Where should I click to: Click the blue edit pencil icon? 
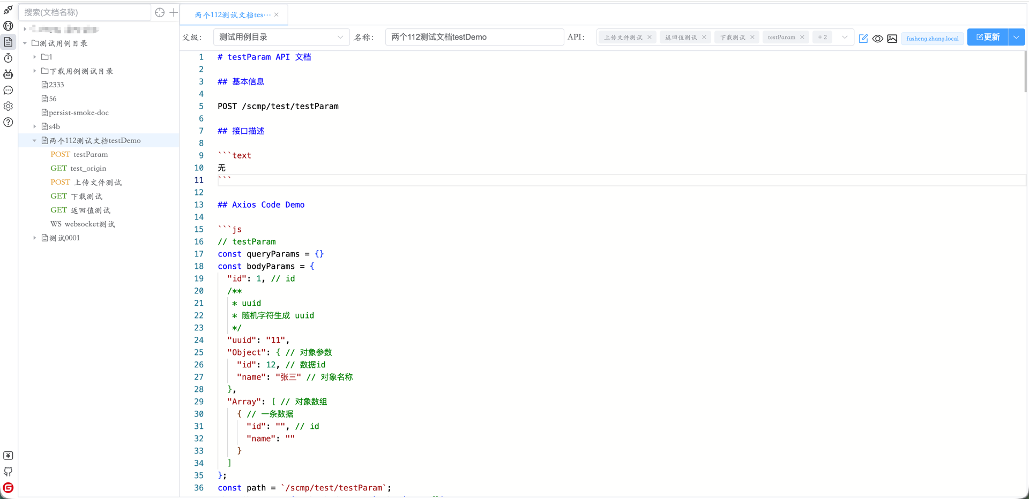pos(863,38)
